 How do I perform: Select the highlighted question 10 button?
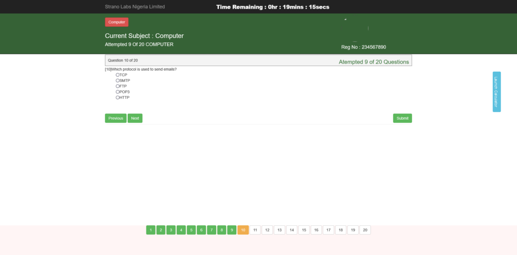click(x=243, y=230)
